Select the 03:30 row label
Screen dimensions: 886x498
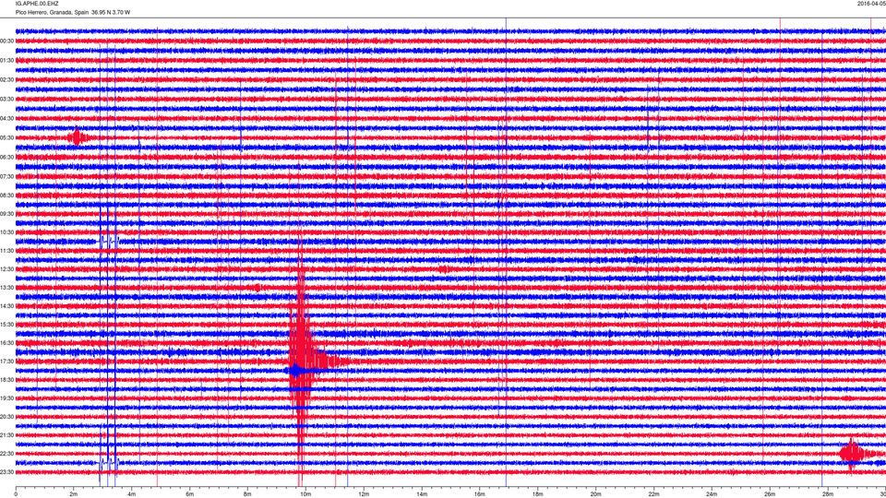point(6,100)
